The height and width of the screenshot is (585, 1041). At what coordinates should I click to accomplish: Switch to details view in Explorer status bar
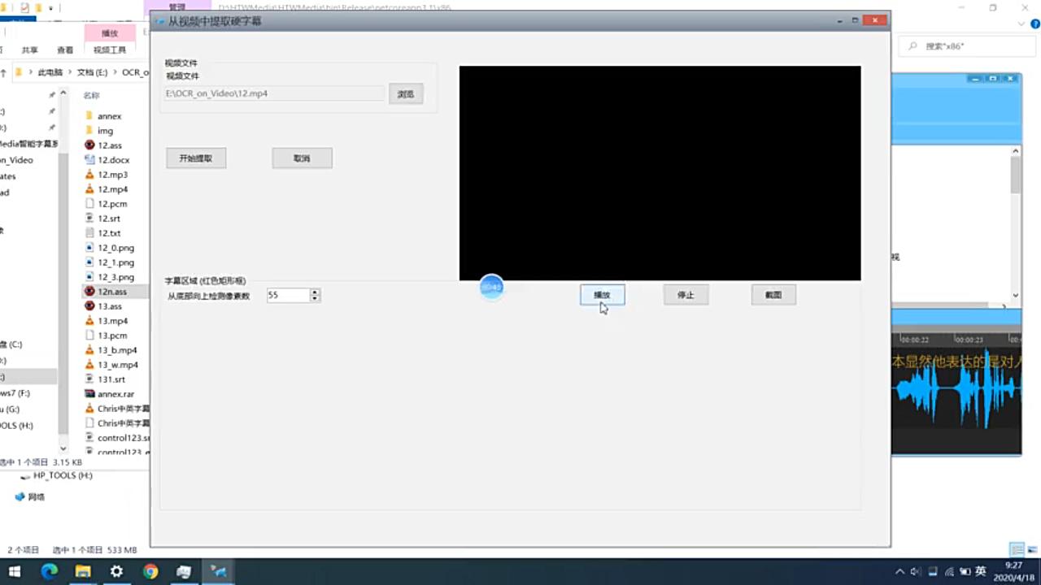coord(1017,550)
